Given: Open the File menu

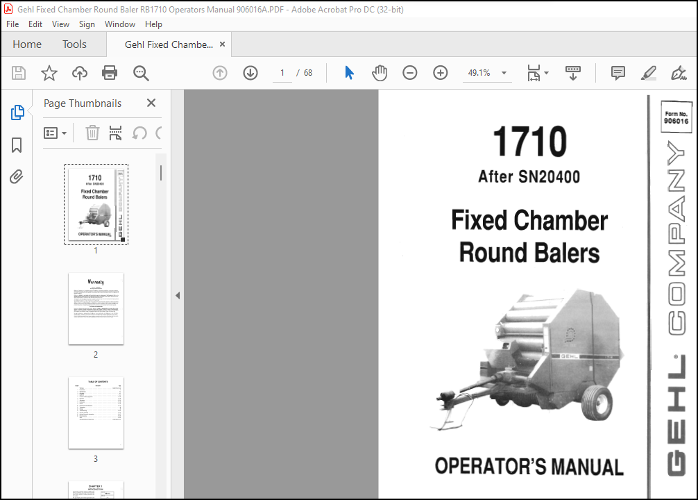Looking at the screenshot, I should coord(12,24).
